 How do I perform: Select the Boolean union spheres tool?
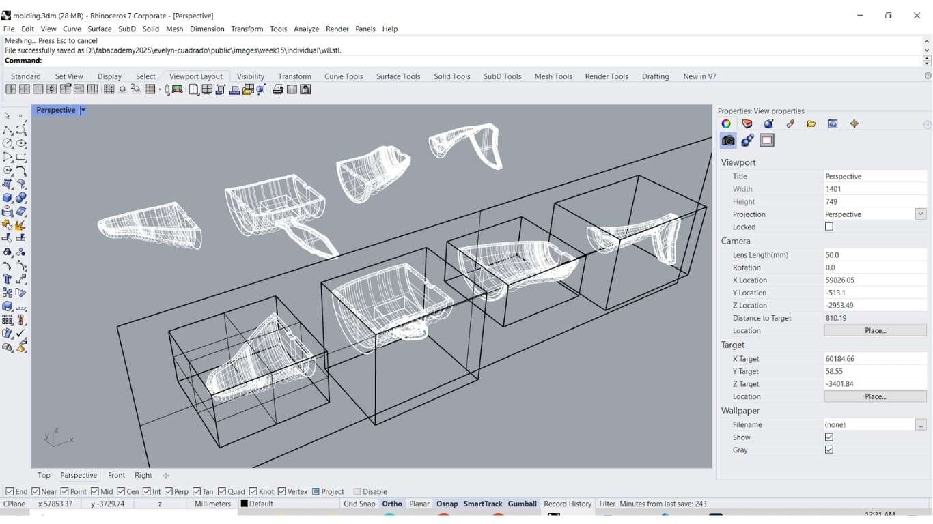(21, 198)
